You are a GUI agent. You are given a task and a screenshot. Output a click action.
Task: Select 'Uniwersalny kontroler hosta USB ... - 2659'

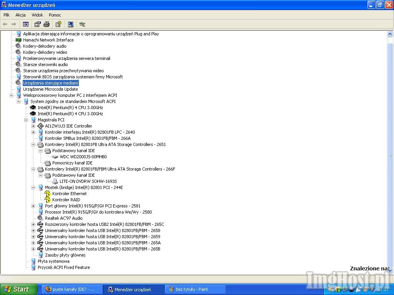pos(102,237)
